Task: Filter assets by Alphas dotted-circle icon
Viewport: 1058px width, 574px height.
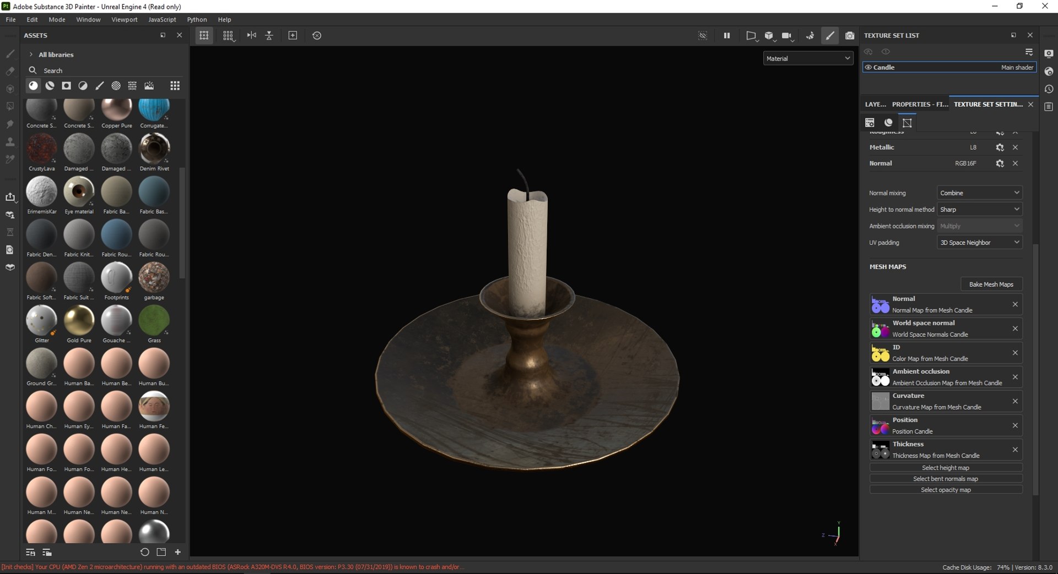Action: point(116,86)
